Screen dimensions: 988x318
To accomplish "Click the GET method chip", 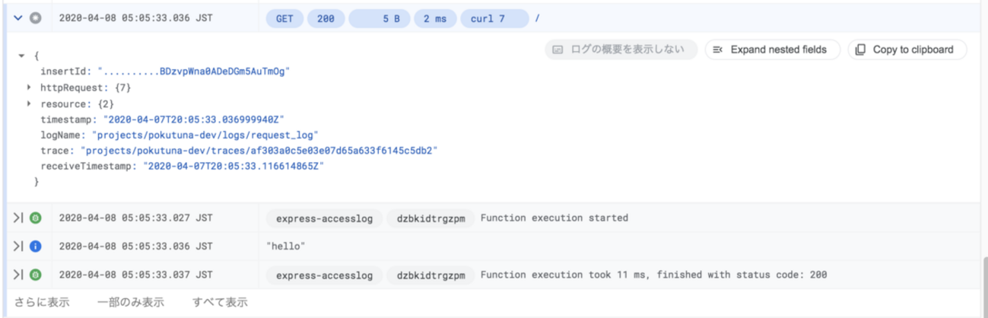I will pos(284,19).
